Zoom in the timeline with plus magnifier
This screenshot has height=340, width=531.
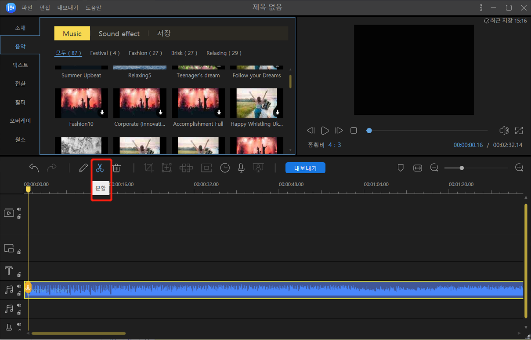[519, 168]
